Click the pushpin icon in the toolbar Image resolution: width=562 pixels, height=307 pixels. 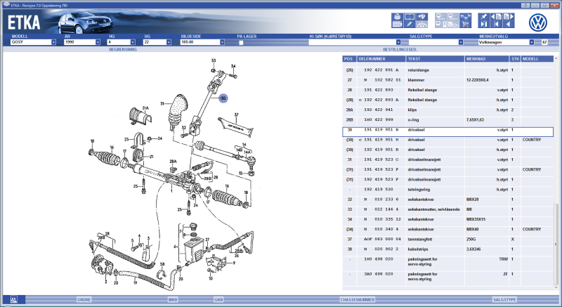(x=484, y=16)
